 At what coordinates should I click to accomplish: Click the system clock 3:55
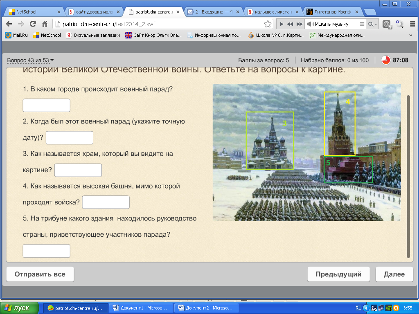408,308
